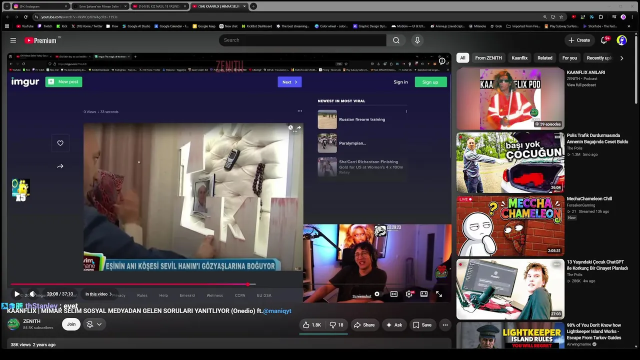Open the player settings gear

[409, 294]
